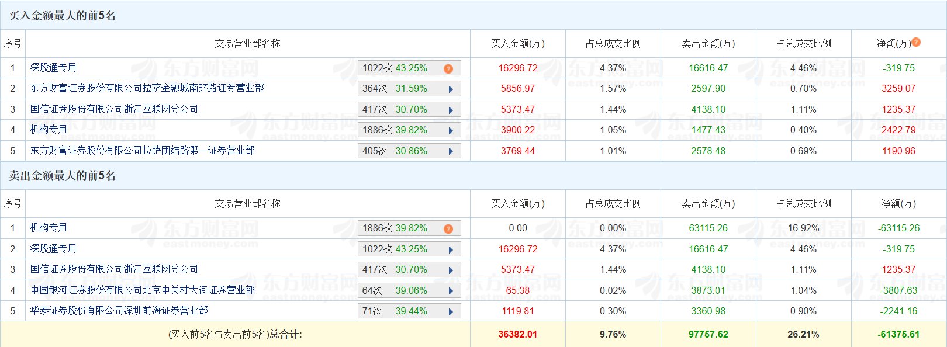Open 国信证券浙江互联网分公司 link in sell table
Screen dimensions: 947x347
point(114,269)
